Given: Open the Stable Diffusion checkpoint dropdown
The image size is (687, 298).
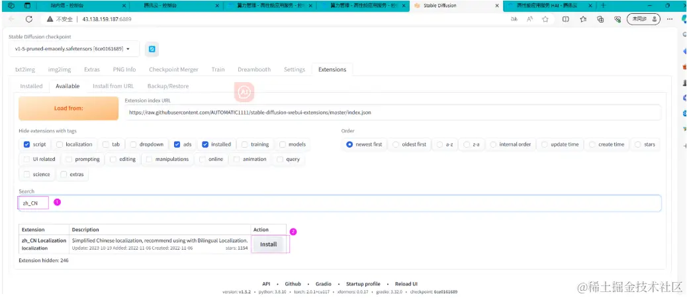Looking at the screenshot, I should [x=74, y=49].
